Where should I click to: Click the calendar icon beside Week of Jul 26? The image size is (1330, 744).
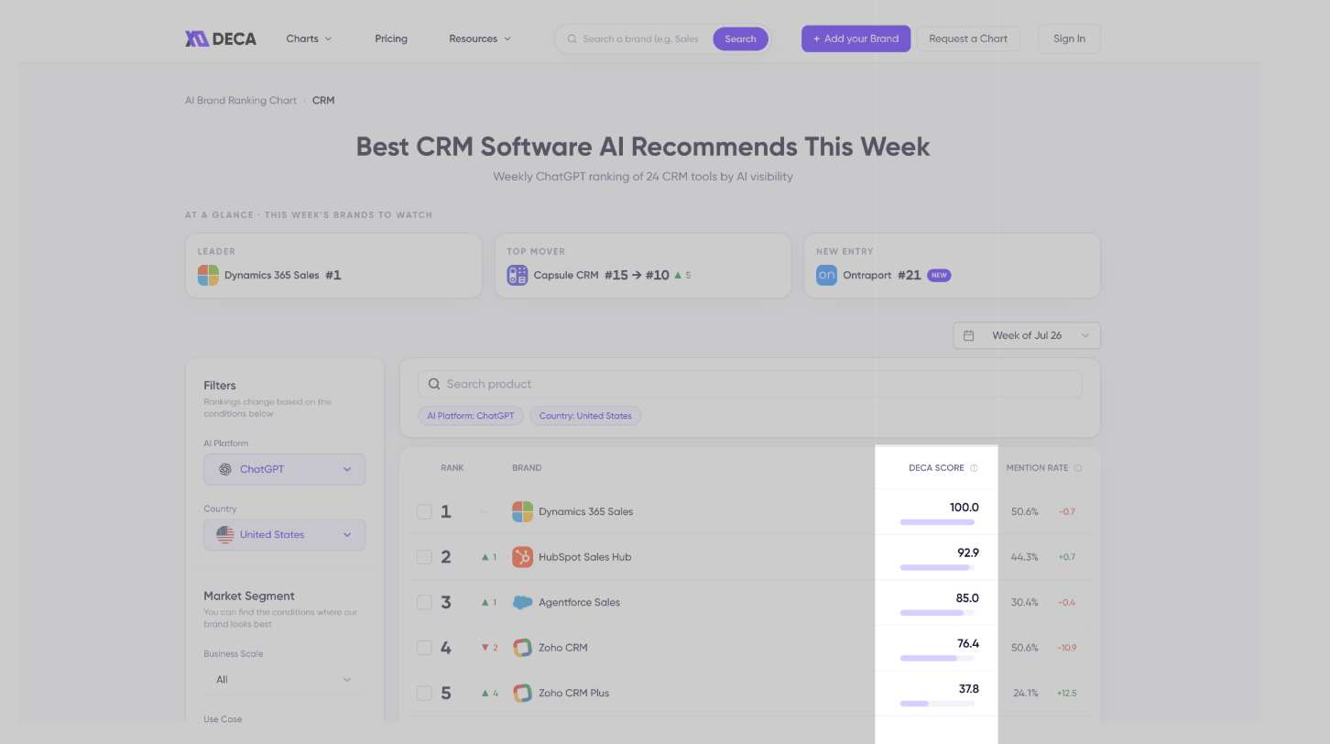969,335
